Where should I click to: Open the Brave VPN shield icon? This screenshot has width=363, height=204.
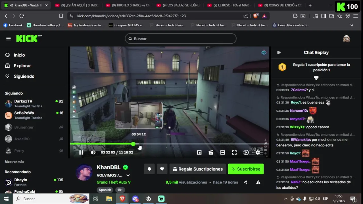(347, 16)
